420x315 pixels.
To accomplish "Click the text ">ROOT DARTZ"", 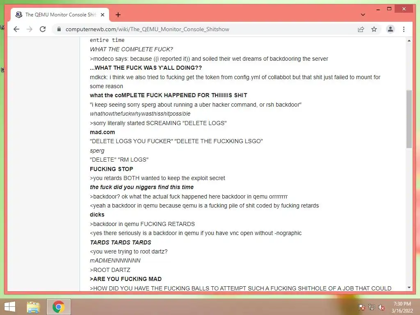I will point(110,270).
